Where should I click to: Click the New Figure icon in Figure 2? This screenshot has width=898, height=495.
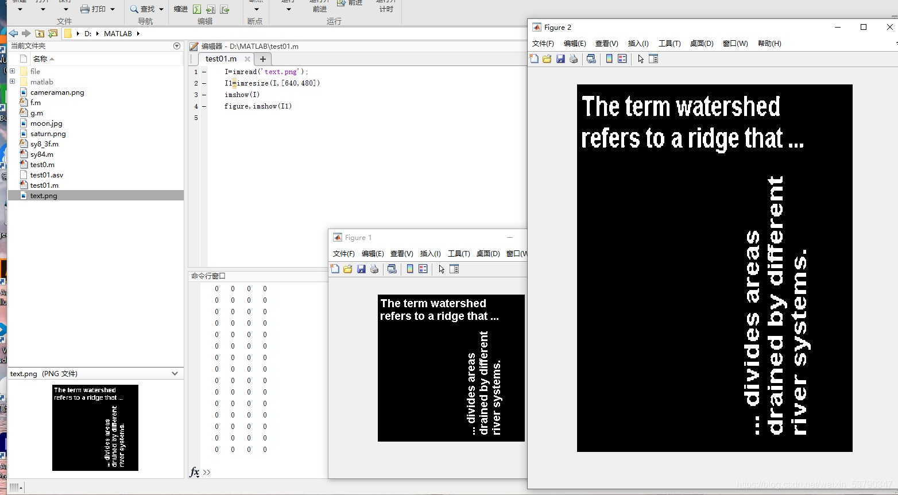pyautogui.click(x=534, y=59)
